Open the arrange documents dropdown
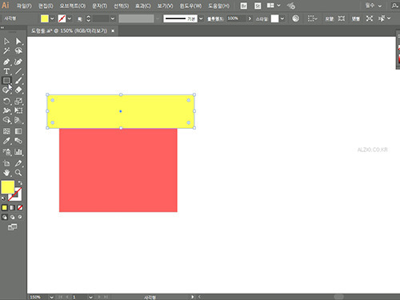 274,6
